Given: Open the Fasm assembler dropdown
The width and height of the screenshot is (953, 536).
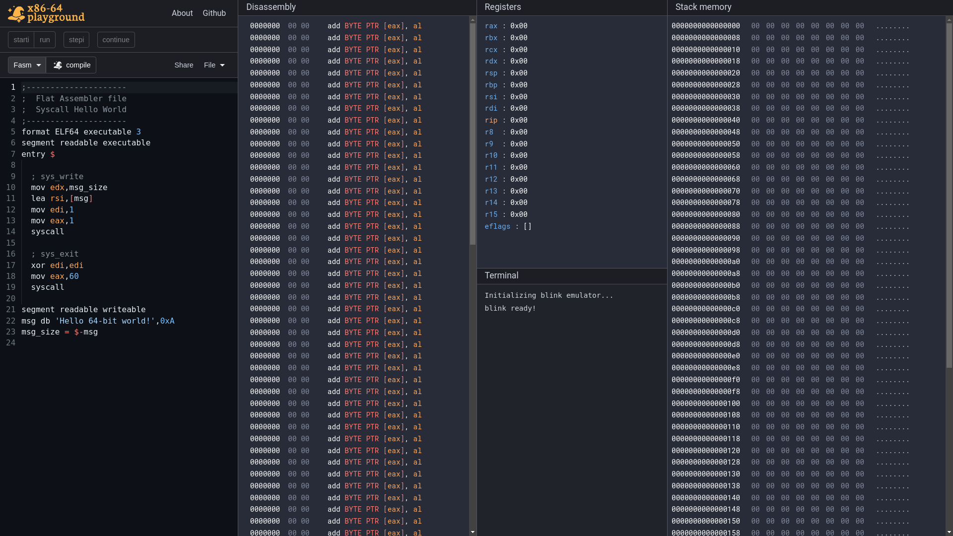Looking at the screenshot, I should pos(27,65).
